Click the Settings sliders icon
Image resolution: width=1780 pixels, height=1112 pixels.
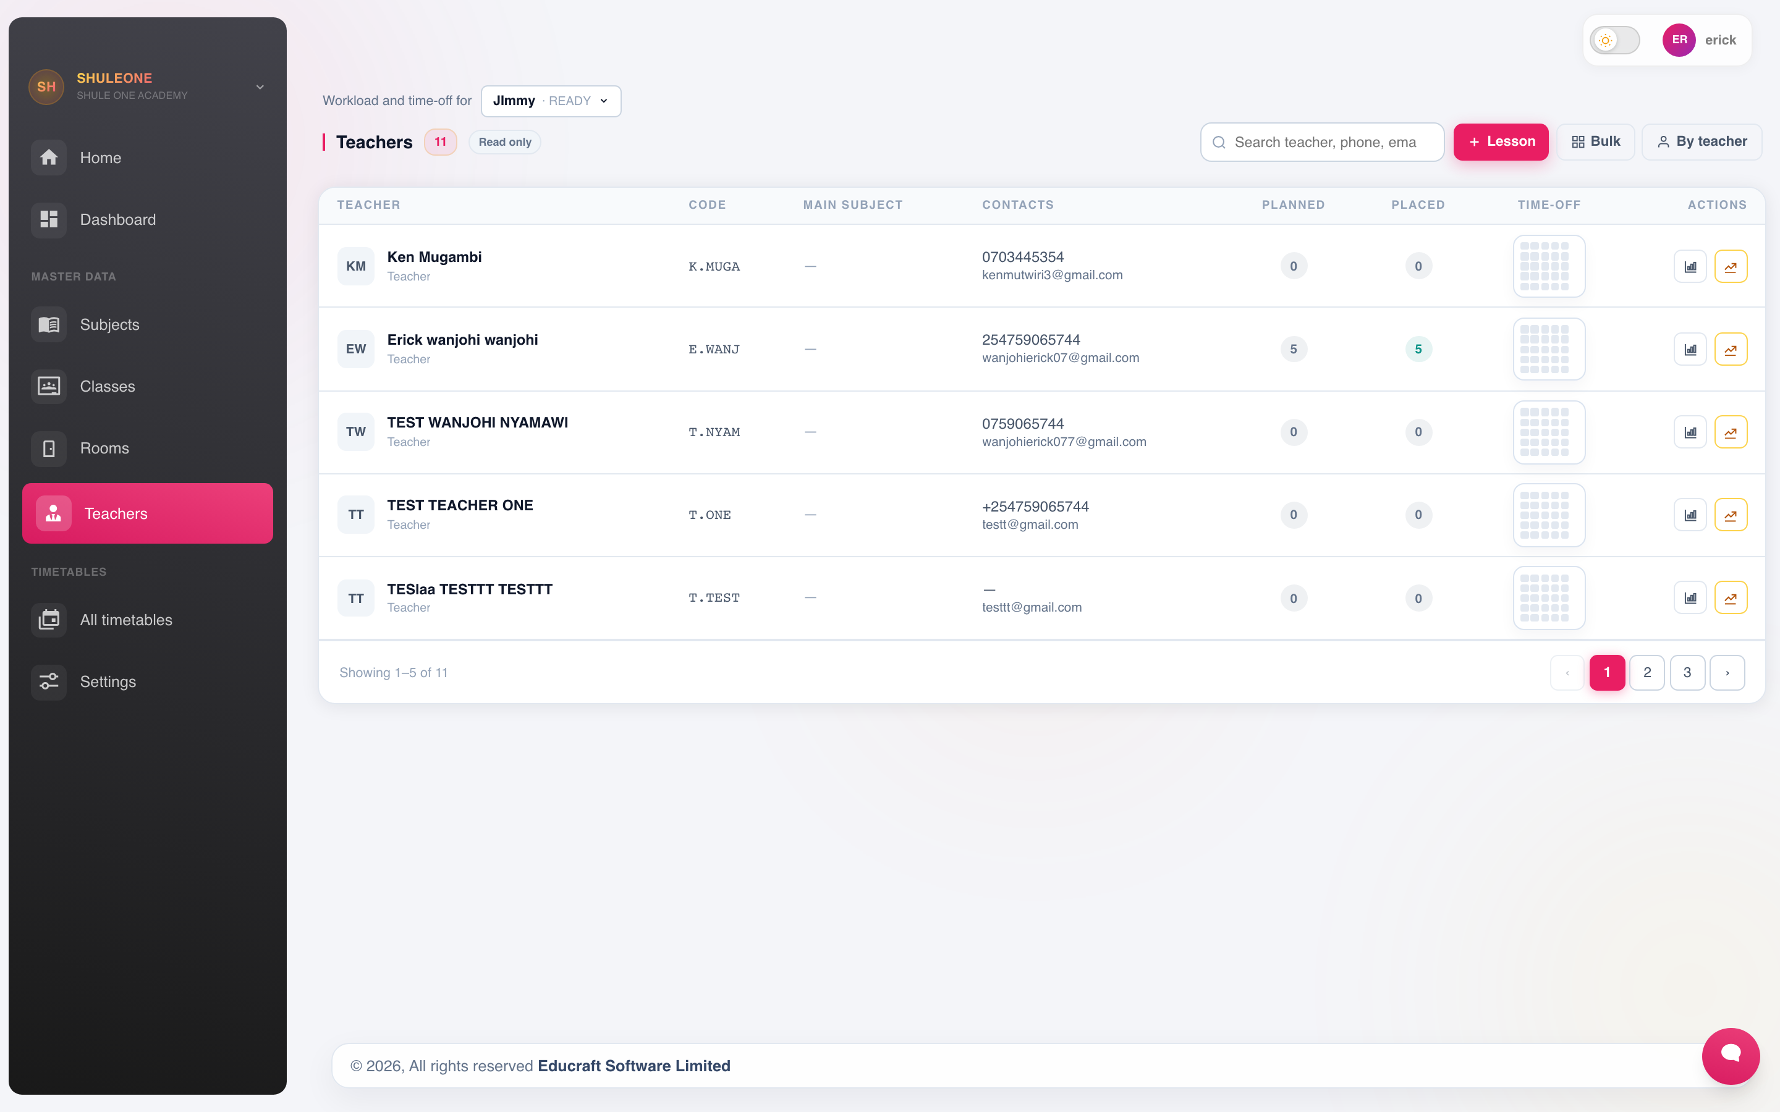coord(49,682)
